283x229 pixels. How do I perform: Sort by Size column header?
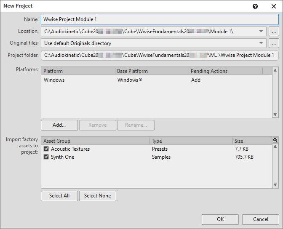click(x=252, y=141)
